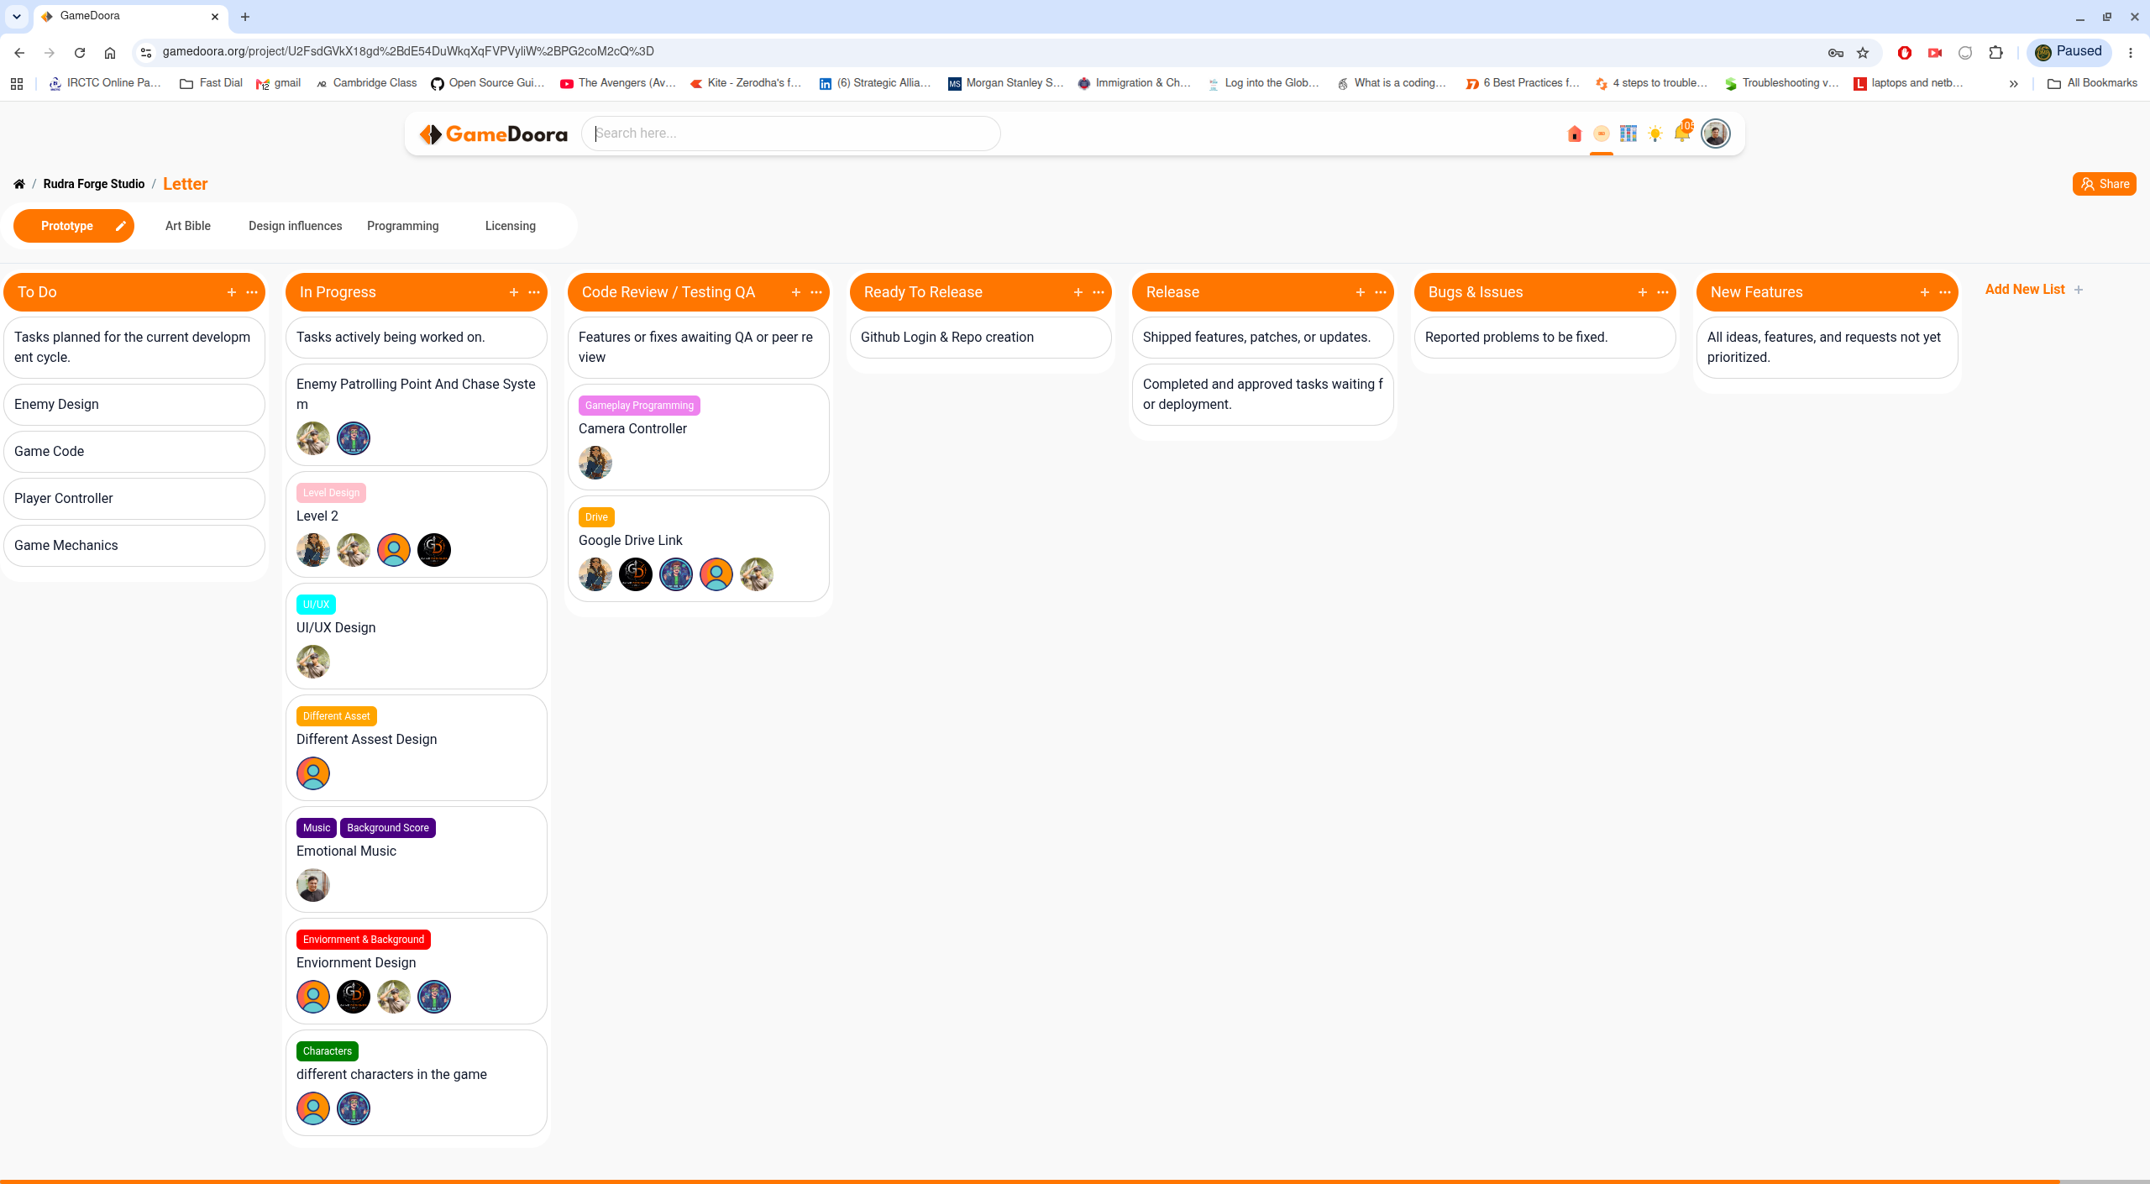Open a new browser tab
The width and height of the screenshot is (2150, 1184).
pos(245,17)
